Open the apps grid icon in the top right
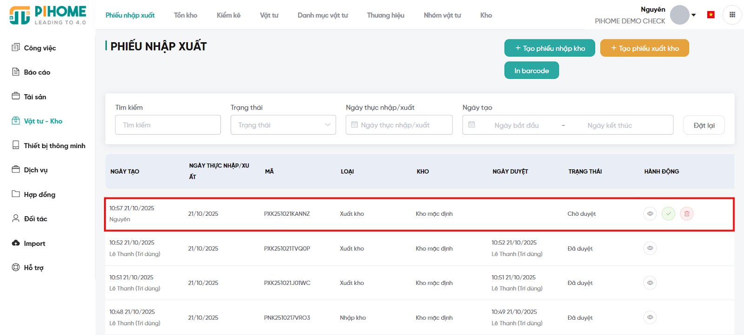Screen dimensions: 744x335 tap(732, 15)
